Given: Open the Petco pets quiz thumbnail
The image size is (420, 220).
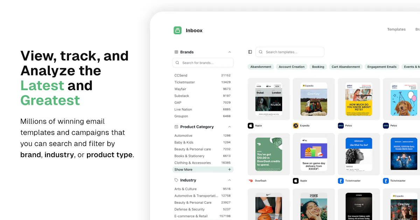Looking at the screenshot, I should pos(359,99).
